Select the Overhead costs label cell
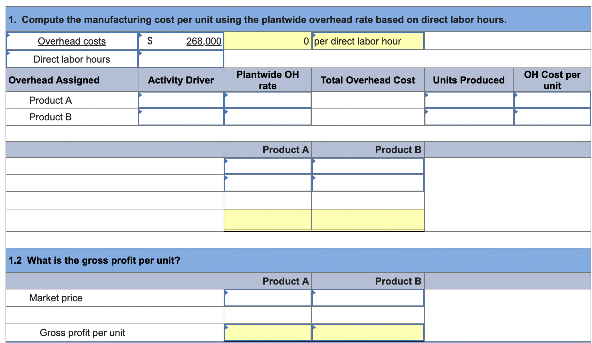592x343 pixels. pos(71,41)
